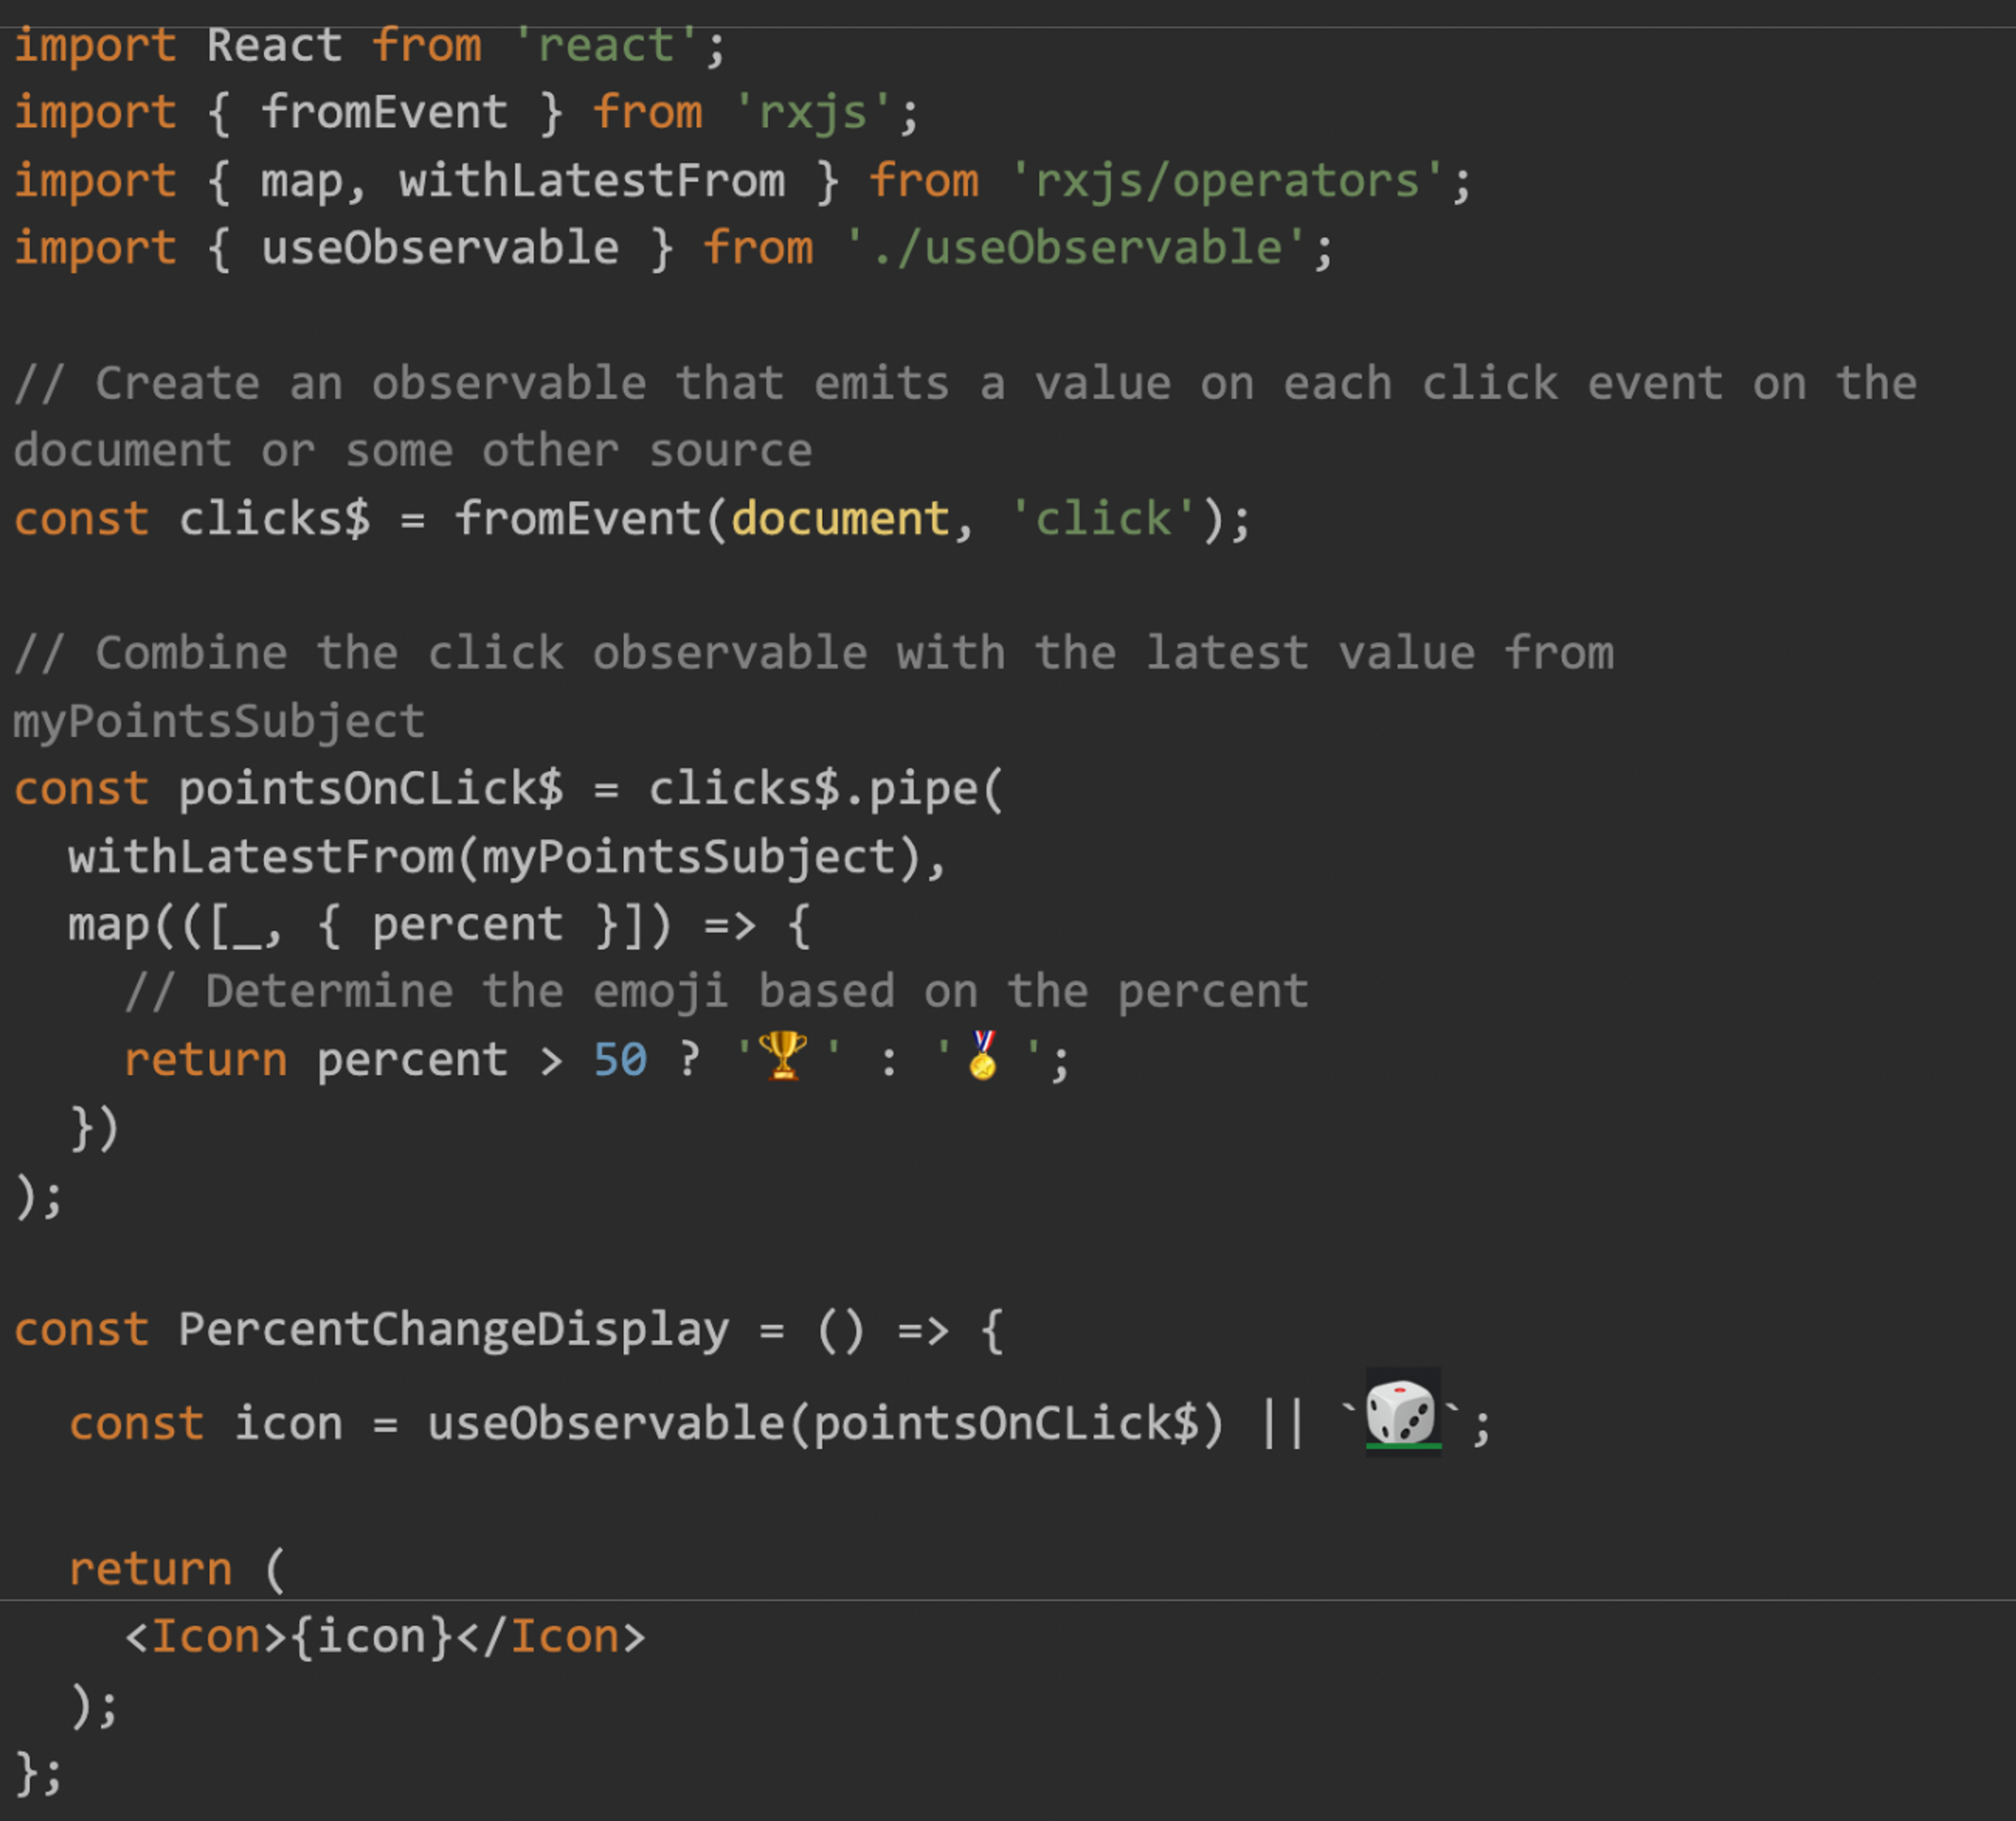This screenshot has width=2016, height=1821.
Task: Click the './useObservable' path string
Action: [x=1075, y=249]
